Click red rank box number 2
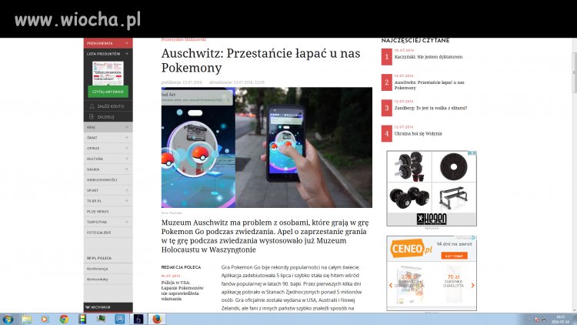This screenshot has width=577, height=325. (386, 82)
